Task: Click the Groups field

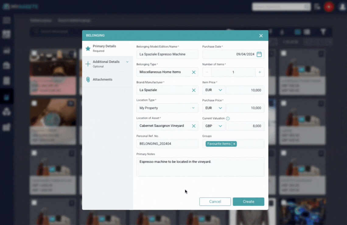Action: point(233,144)
